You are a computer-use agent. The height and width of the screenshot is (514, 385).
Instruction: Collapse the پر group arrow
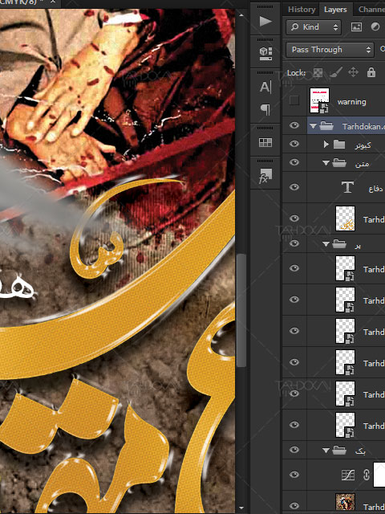point(326,244)
